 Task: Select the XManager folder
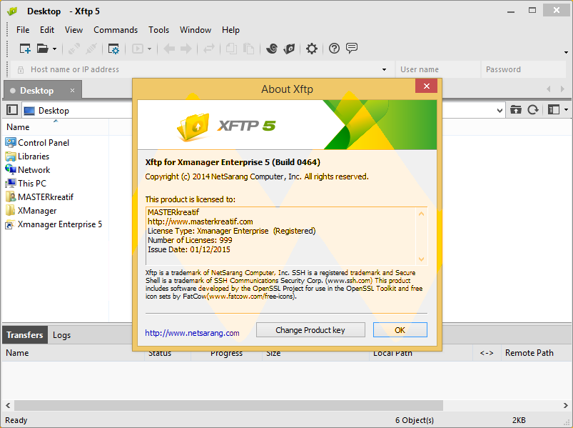click(x=31, y=211)
